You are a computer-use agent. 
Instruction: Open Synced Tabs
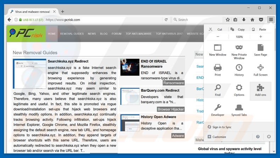(239, 110)
